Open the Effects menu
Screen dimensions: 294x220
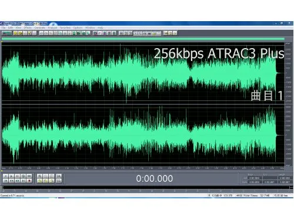click(28, 28)
